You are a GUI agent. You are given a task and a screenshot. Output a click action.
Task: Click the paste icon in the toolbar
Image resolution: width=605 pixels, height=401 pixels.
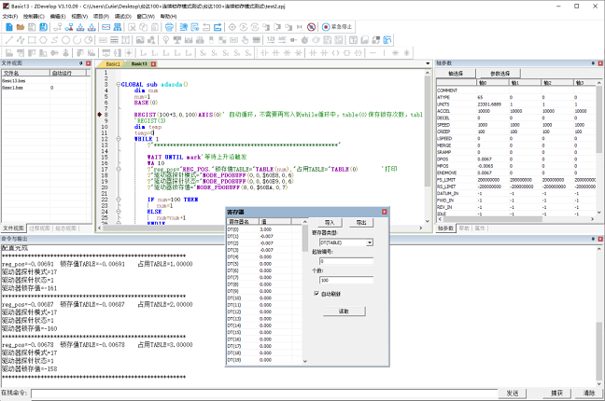pos(154,27)
